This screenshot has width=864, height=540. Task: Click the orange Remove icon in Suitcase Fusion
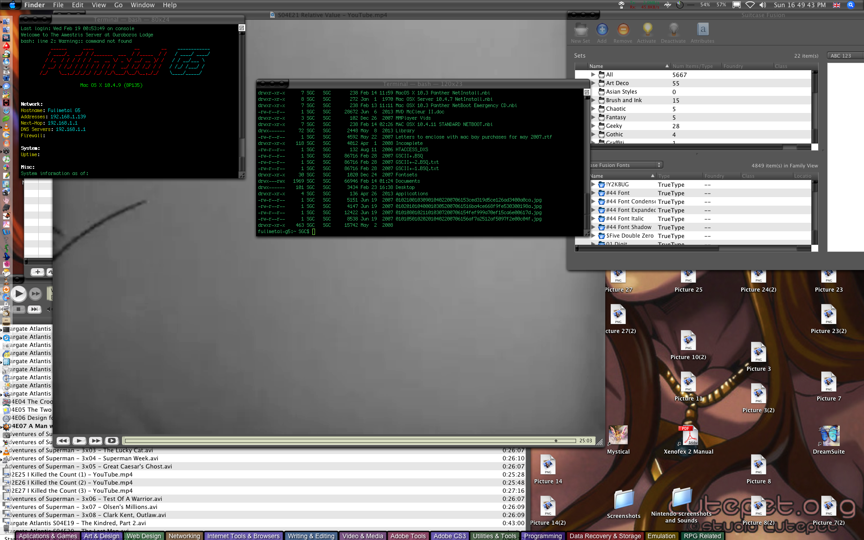(x=623, y=30)
